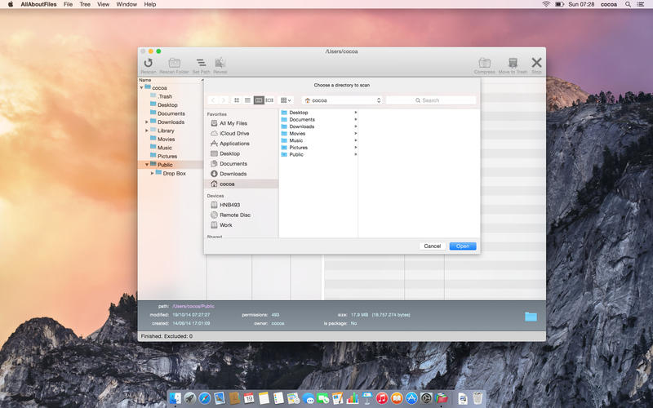Click the Open button
The width and height of the screenshot is (653, 408).
tap(463, 246)
